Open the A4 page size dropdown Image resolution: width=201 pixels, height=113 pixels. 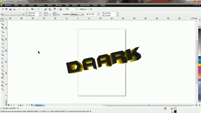pyautogui.click(x=23, y=14)
